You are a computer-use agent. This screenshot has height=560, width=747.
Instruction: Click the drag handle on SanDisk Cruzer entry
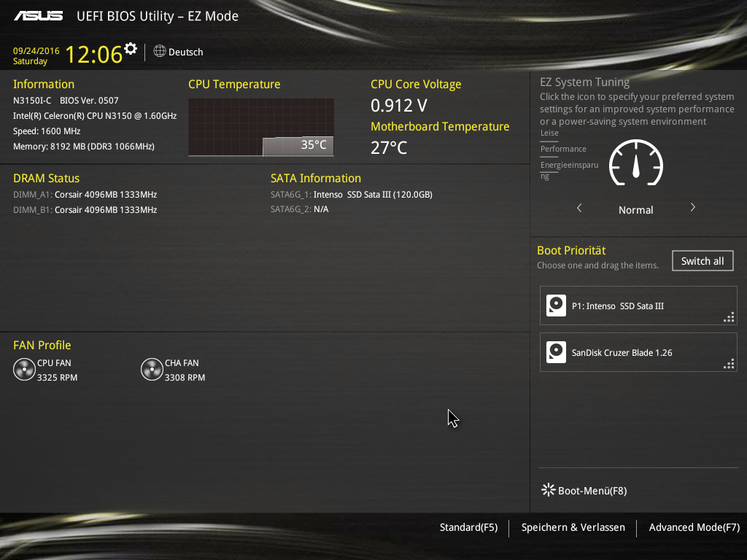click(729, 365)
